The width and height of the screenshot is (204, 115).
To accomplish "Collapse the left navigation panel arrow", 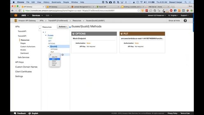I will pyautogui.click(x=40, y=28).
